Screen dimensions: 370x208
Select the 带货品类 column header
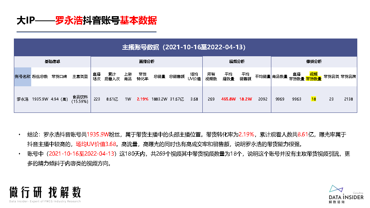click(x=331, y=77)
